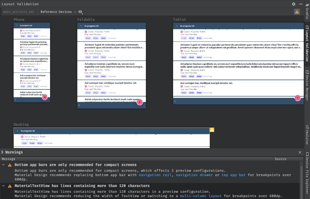Open the multi-column layout link
Screen dimensions: 310x199
tap(201, 196)
